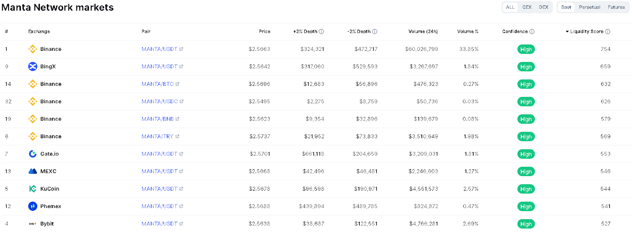Click the +2% Depth info icon
Image resolution: width=632 pixels, height=232 pixels.
(x=322, y=32)
